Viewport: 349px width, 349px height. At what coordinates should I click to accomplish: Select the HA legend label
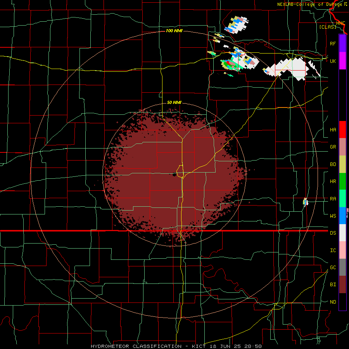[x=333, y=130]
